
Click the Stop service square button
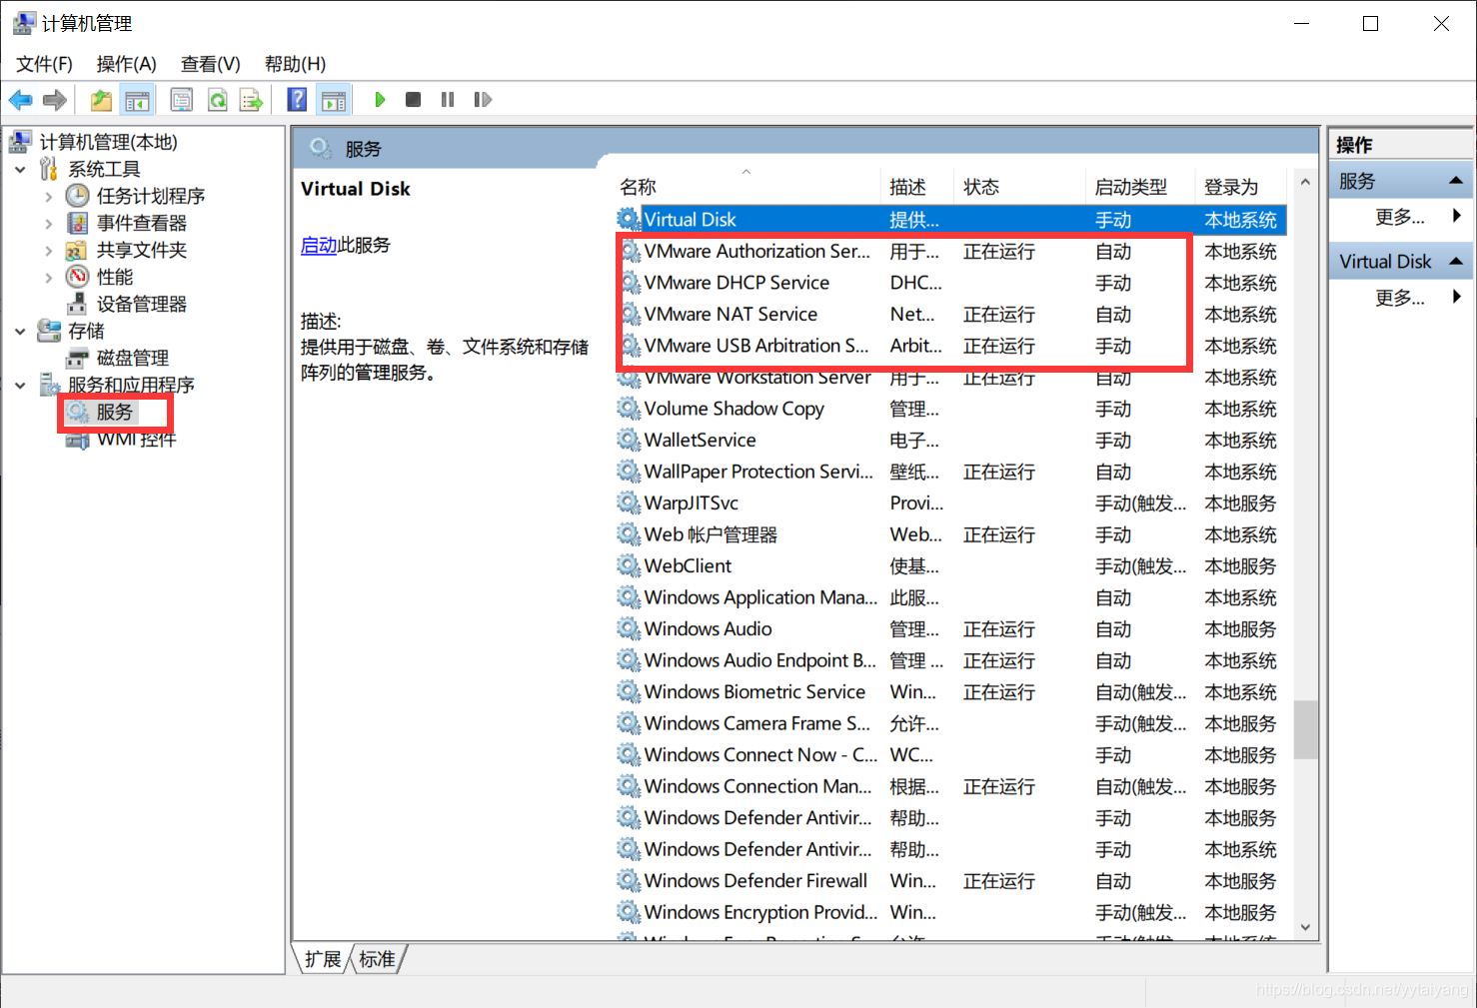point(413,100)
